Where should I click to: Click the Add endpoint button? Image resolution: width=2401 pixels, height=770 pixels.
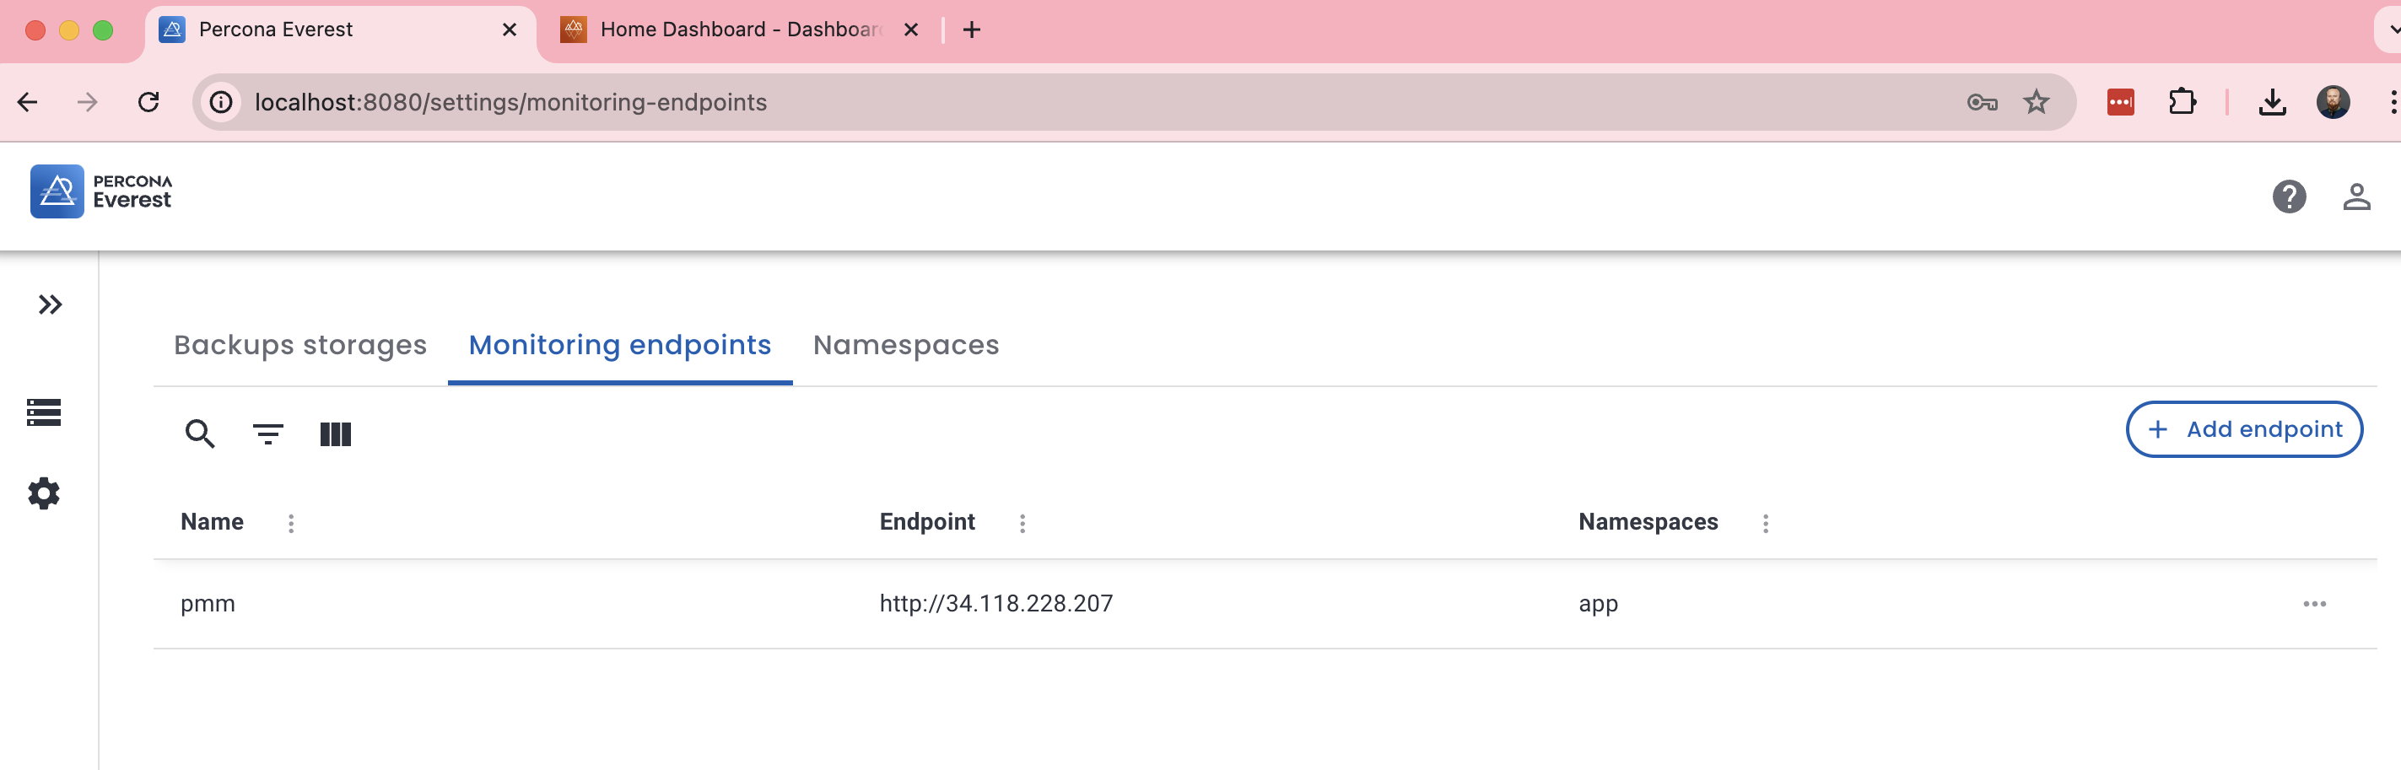pyautogui.click(x=2243, y=428)
